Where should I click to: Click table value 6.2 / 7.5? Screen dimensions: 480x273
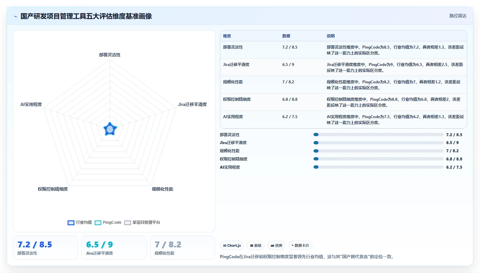(290, 117)
